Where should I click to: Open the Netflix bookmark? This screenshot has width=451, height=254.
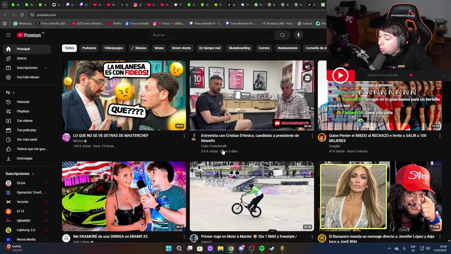pyautogui.click(x=115, y=24)
